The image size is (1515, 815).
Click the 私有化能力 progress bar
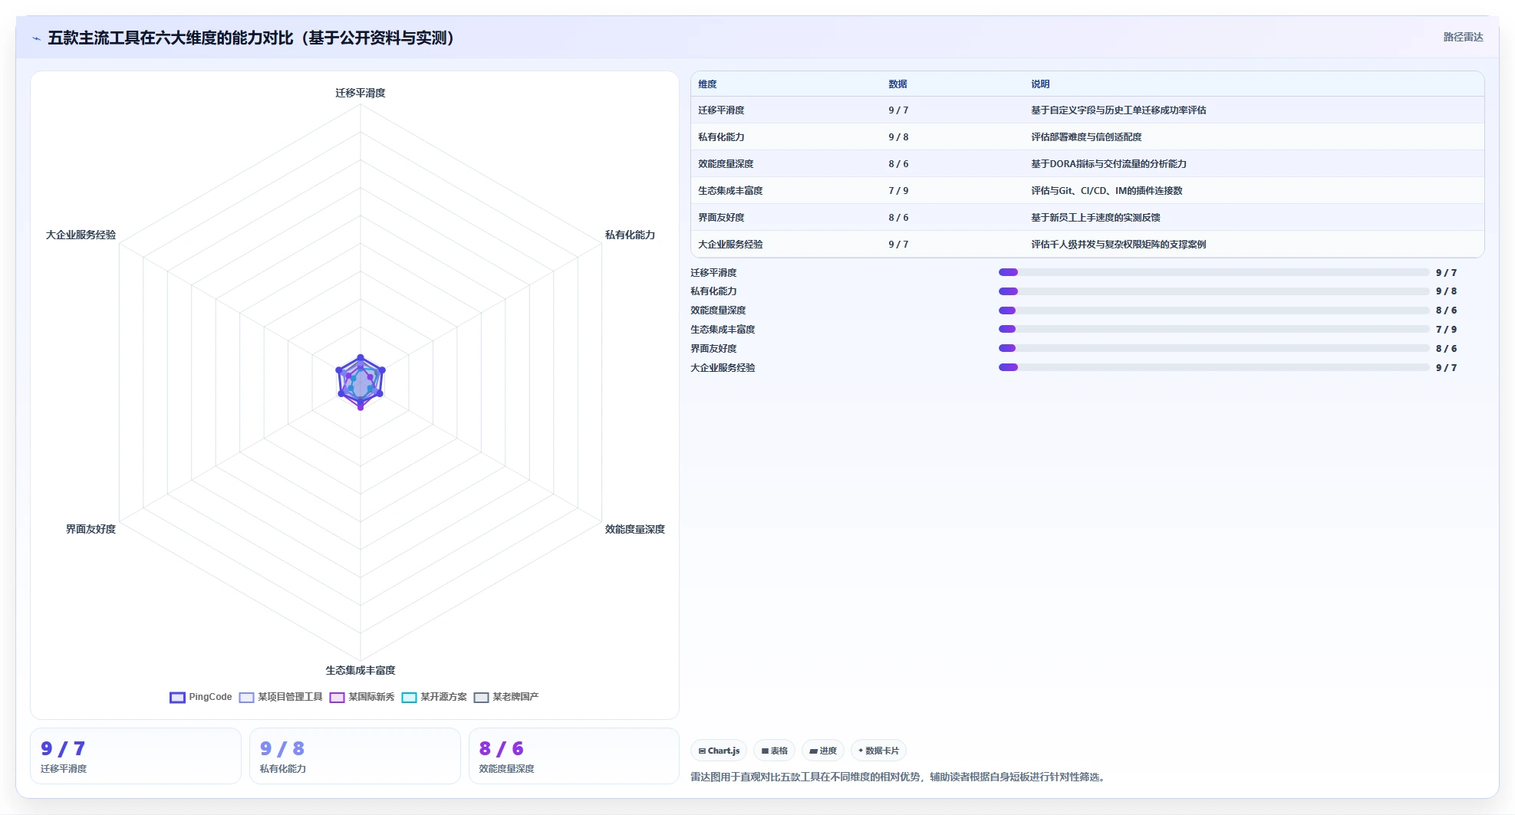click(x=1214, y=291)
